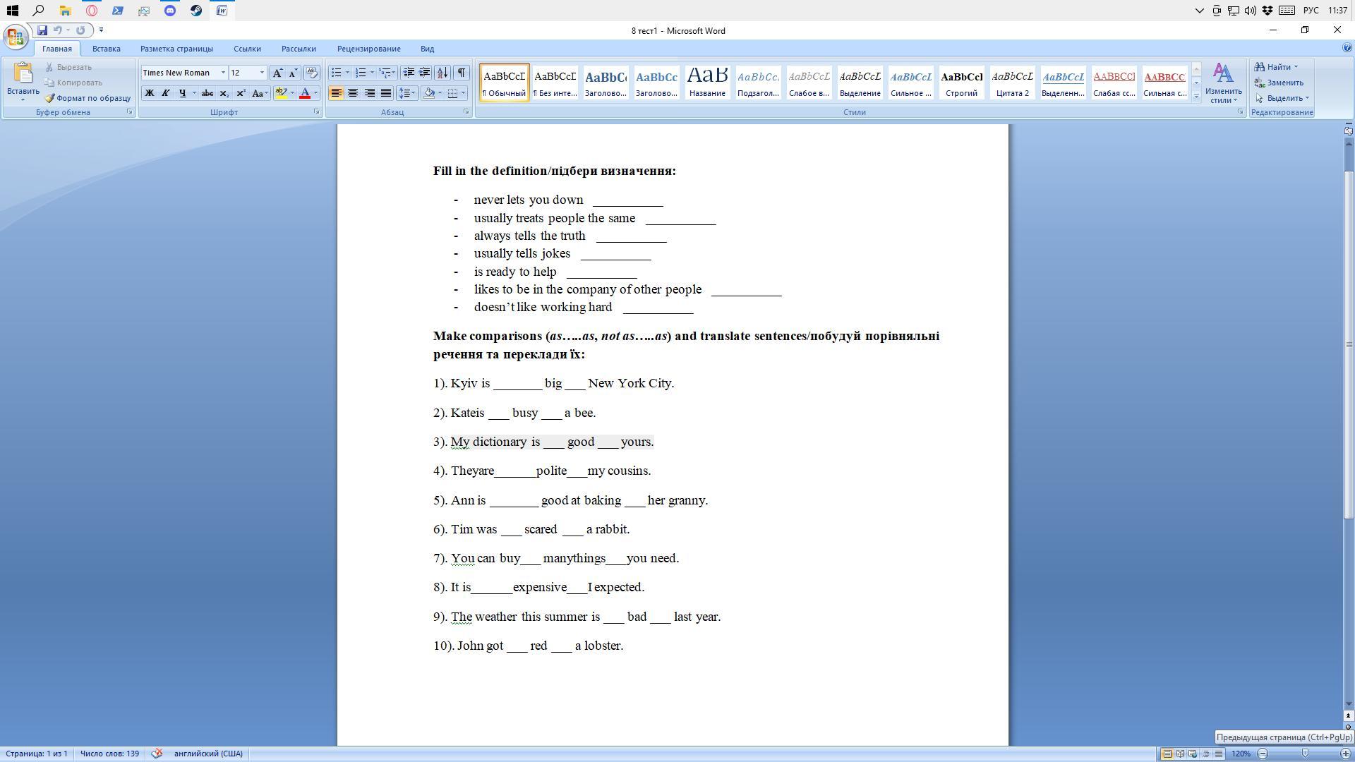This screenshot has height=762, width=1355.
Task: Click the clear formatting eraser icon
Action: [311, 73]
